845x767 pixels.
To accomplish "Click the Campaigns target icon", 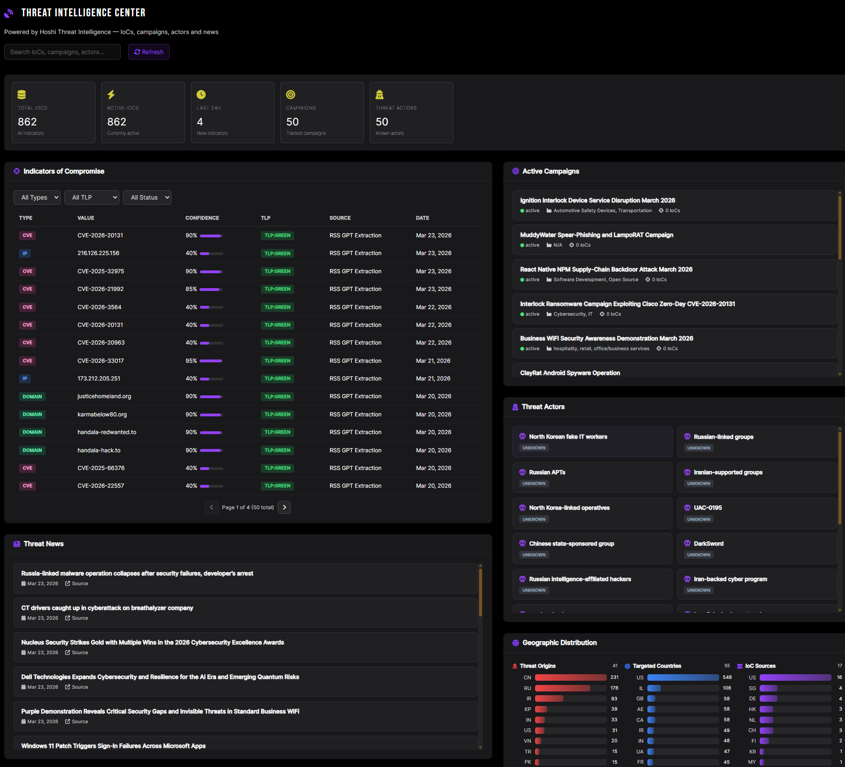I will pyautogui.click(x=290, y=95).
